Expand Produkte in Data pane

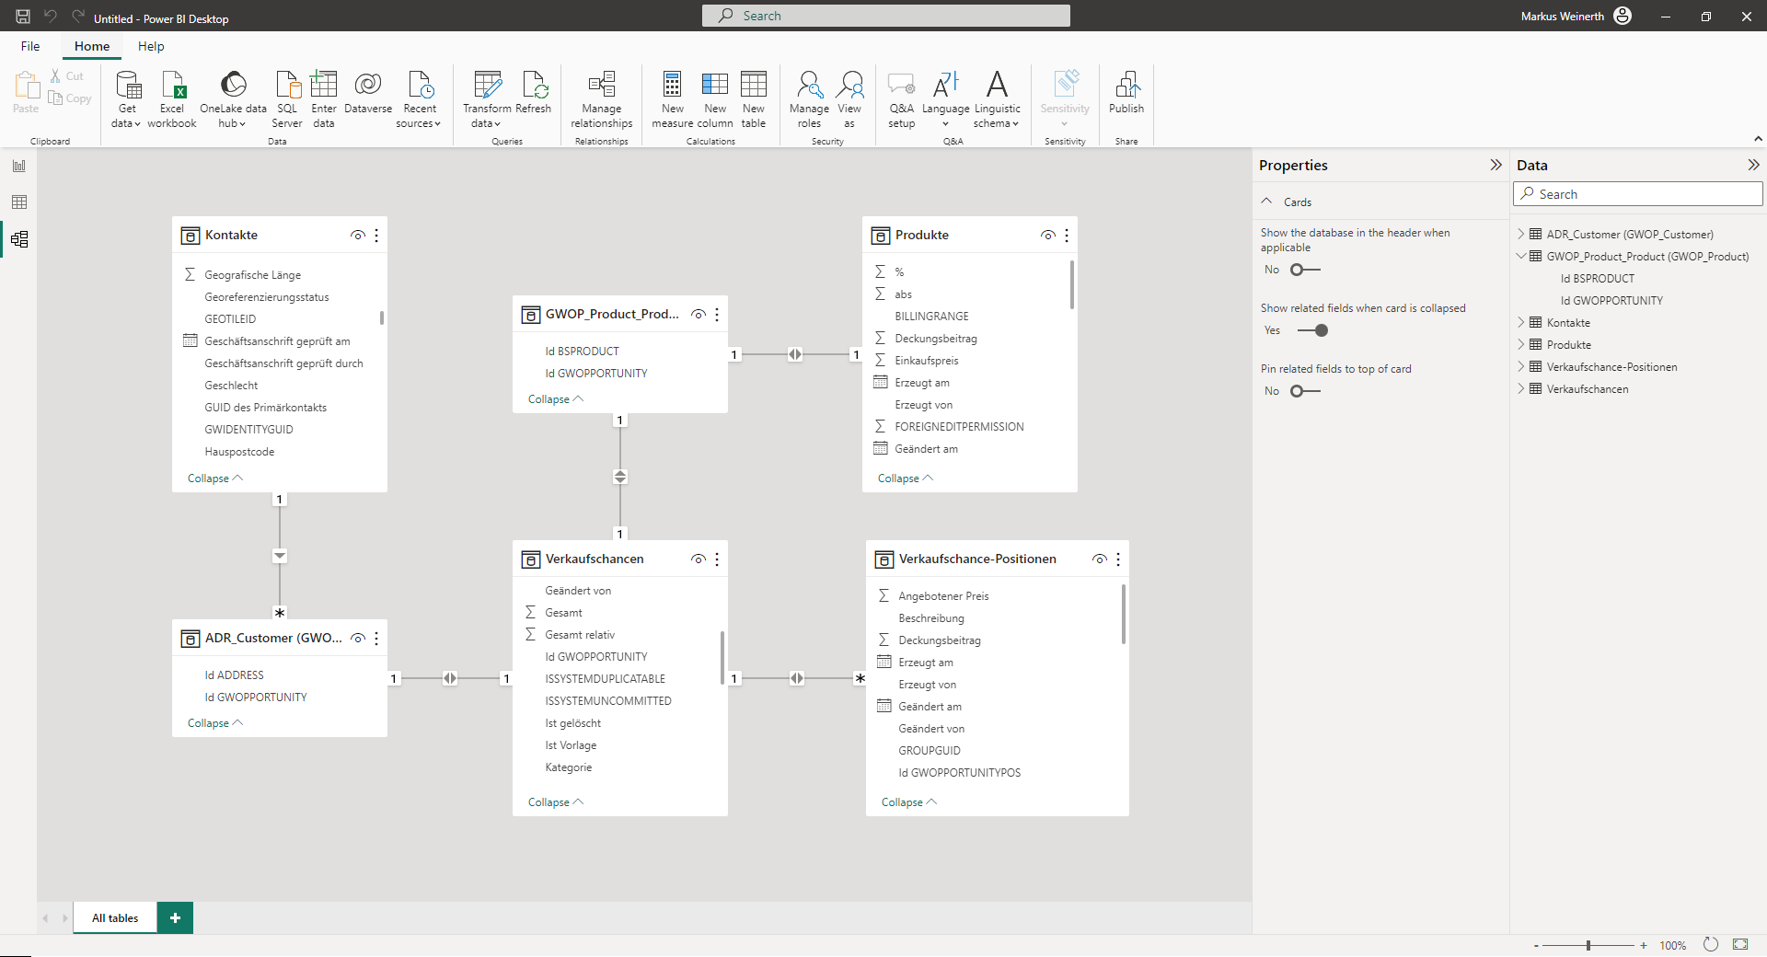click(x=1521, y=345)
